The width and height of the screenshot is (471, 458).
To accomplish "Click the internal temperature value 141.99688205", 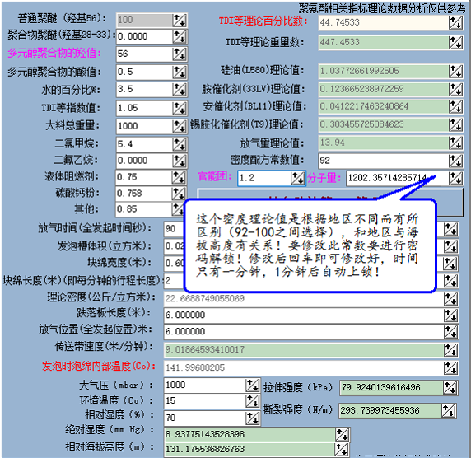I will (195, 368).
